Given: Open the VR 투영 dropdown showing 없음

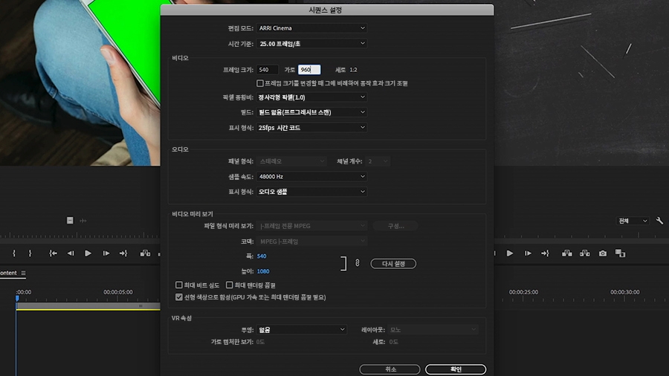Looking at the screenshot, I should pyautogui.click(x=301, y=329).
